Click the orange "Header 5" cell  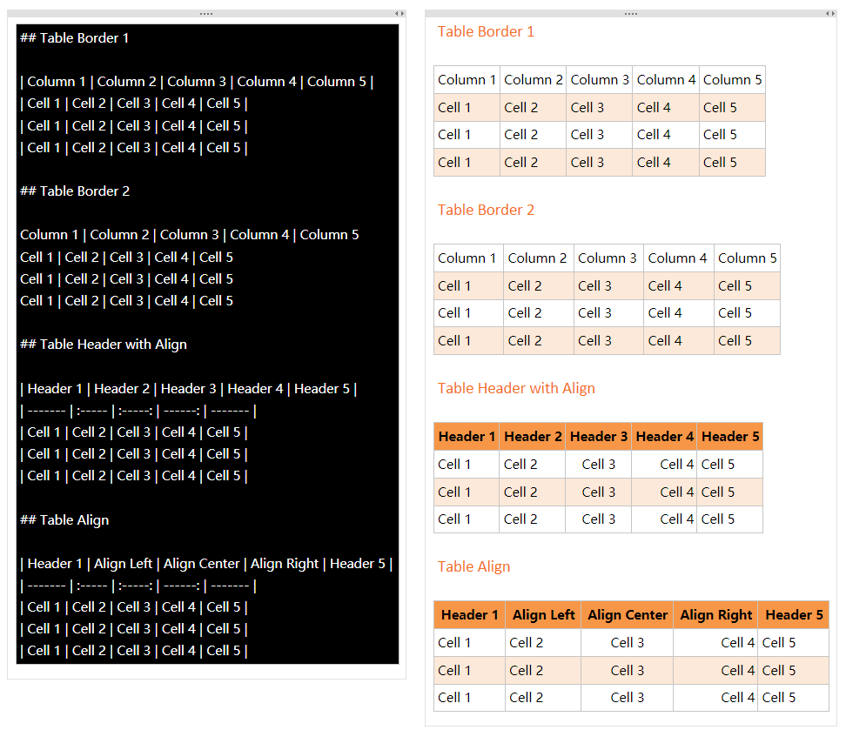coord(731,436)
